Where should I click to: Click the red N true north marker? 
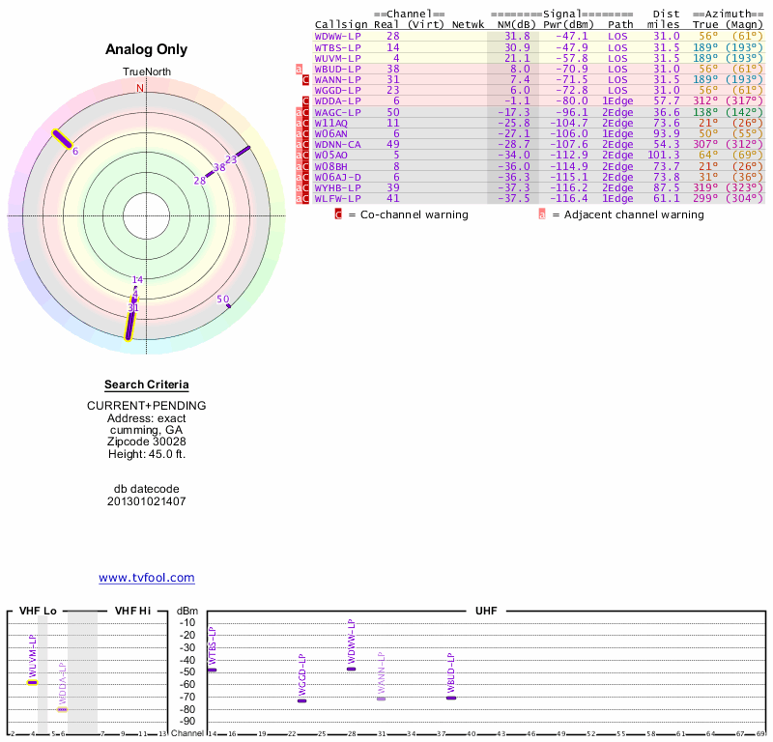click(x=139, y=88)
